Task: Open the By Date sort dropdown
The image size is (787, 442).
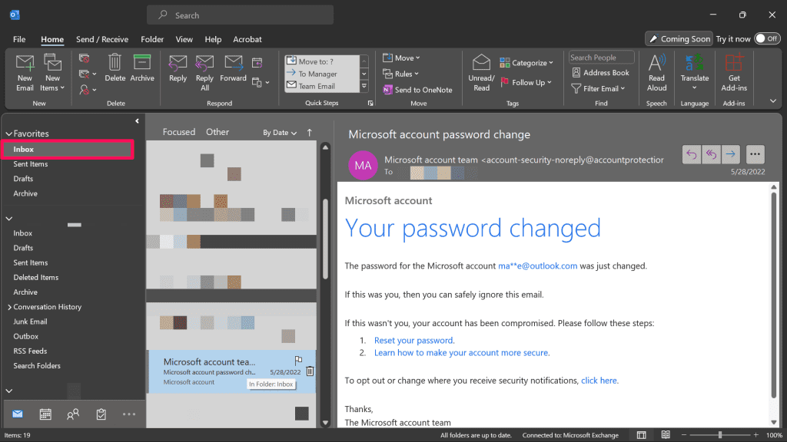Action: [280, 133]
